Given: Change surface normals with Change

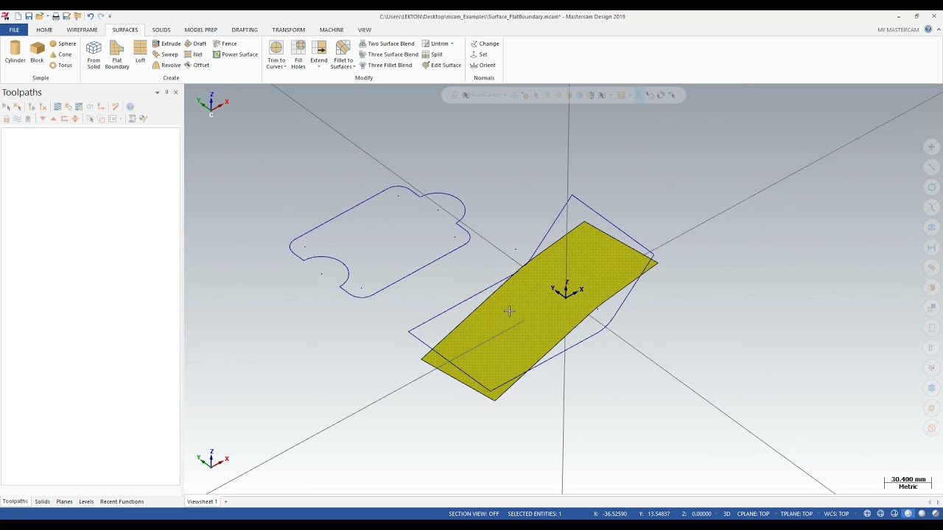Looking at the screenshot, I should (x=485, y=43).
